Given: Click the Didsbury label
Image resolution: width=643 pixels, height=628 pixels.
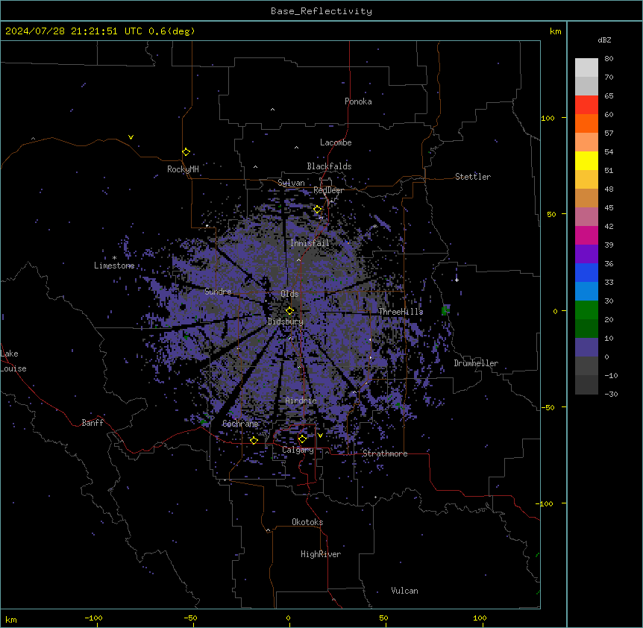Looking at the screenshot, I should [286, 321].
